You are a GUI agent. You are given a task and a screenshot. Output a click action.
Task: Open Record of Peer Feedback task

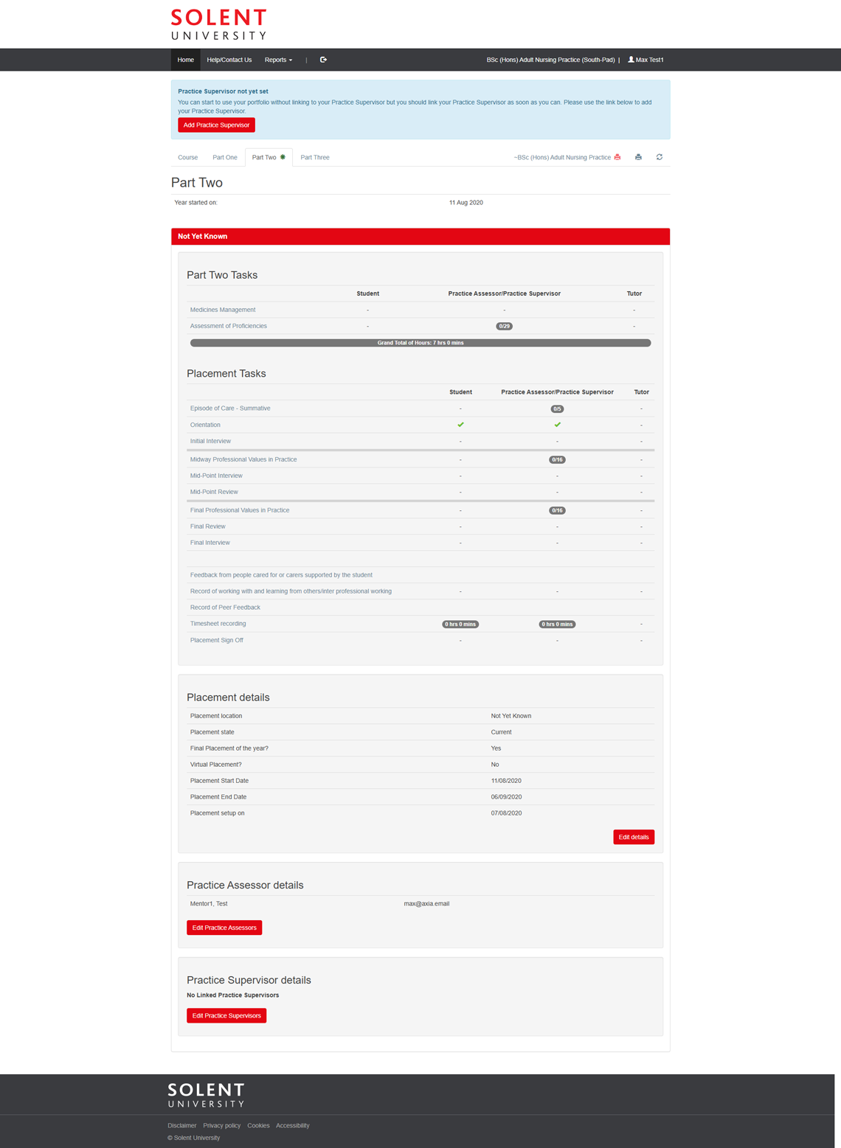coord(225,608)
